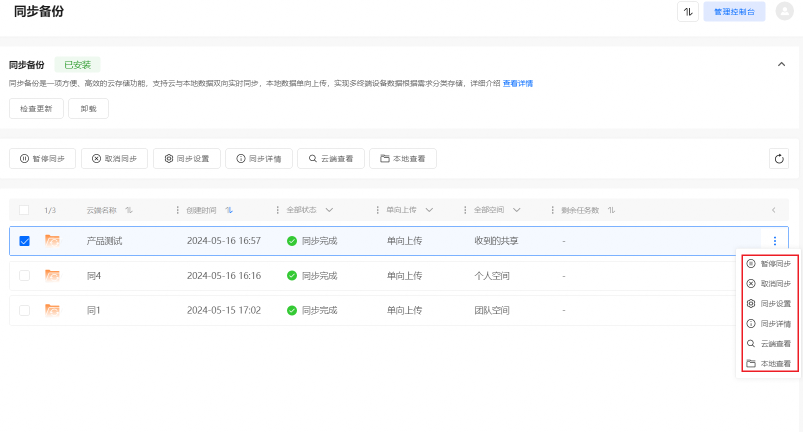803x432 pixels.
Task: Click the date 2024-05-16 16:57
Action: click(x=224, y=241)
